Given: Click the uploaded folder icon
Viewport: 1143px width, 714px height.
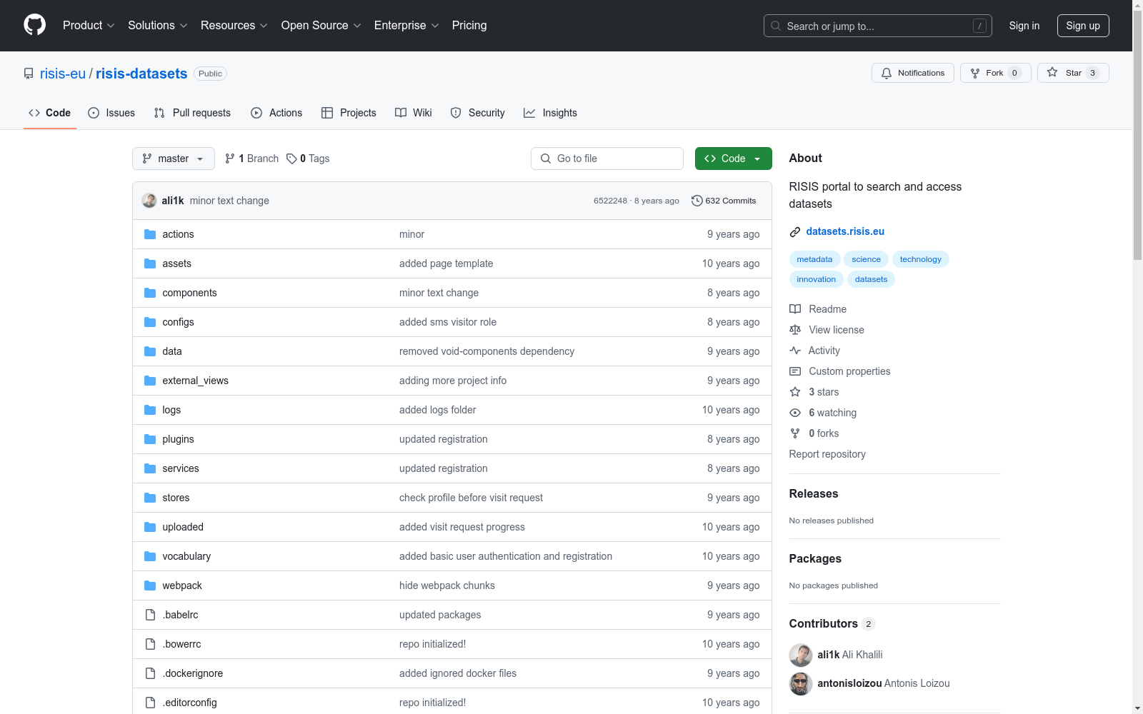Looking at the screenshot, I should pyautogui.click(x=150, y=527).
